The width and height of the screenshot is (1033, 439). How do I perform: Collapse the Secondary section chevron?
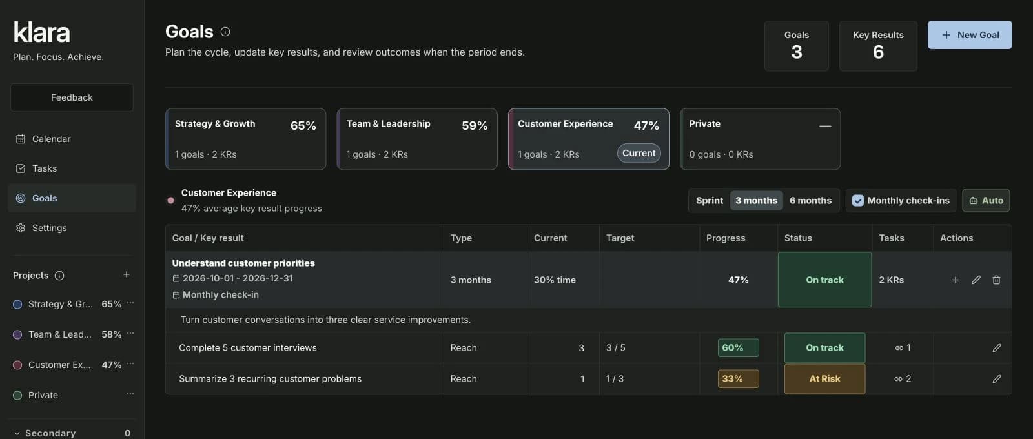(x=17, y=433)
